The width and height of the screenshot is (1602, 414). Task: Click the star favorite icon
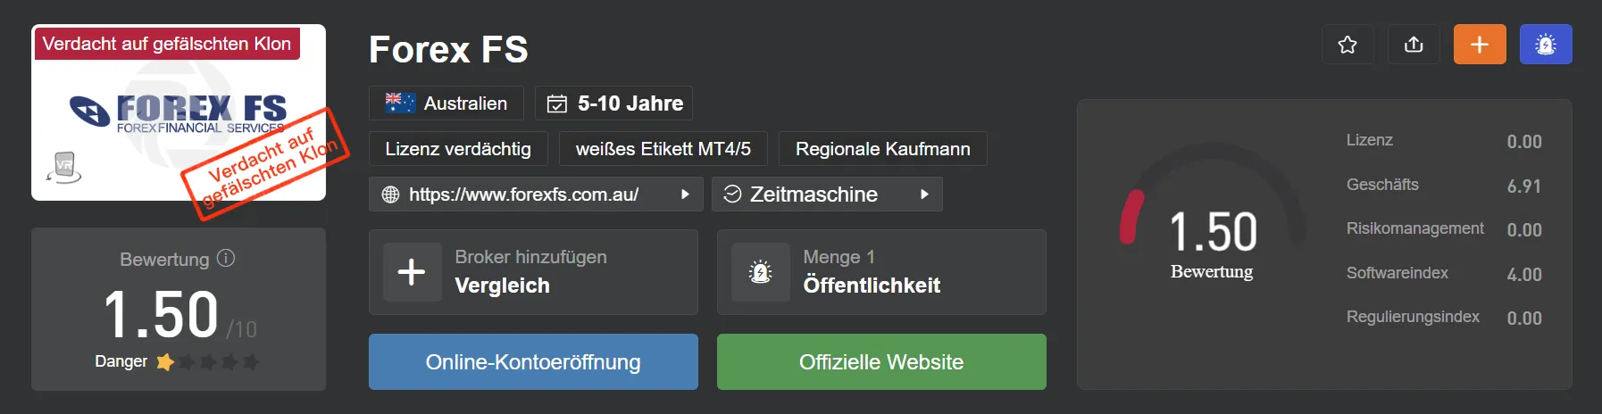(1348, 45)
